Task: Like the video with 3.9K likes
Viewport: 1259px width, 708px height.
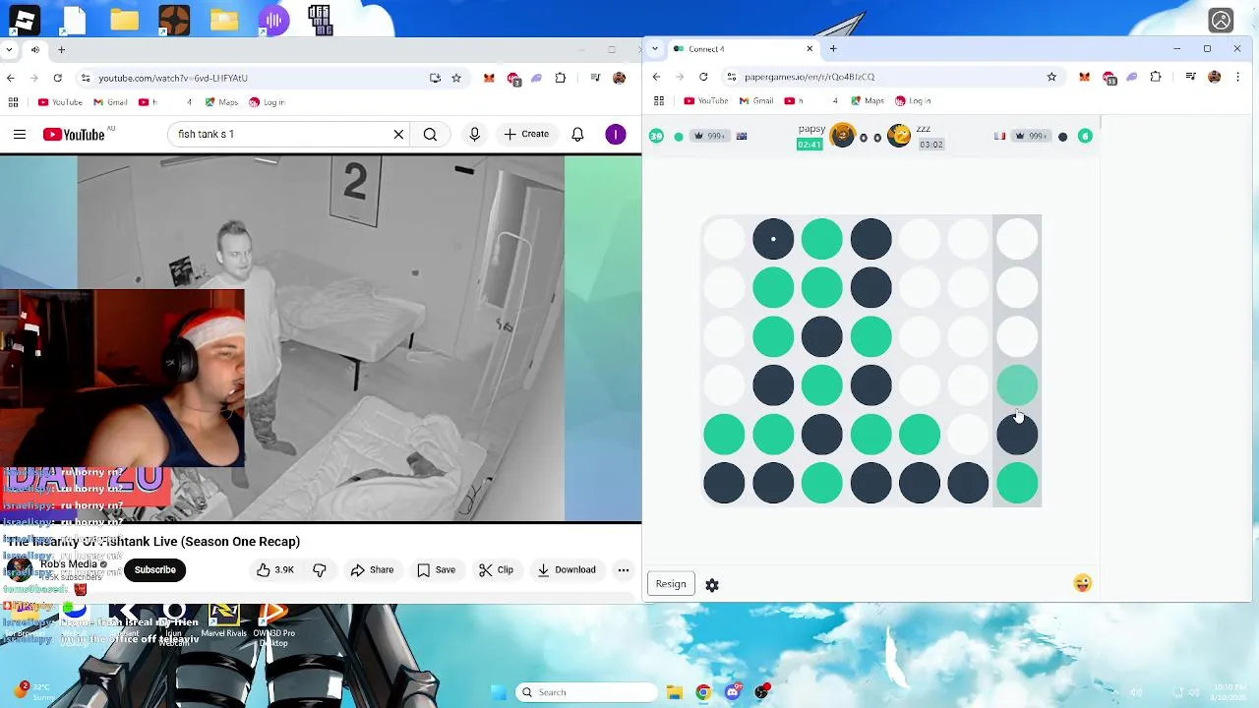Action: pyautogui.click(x=275, y=569)
